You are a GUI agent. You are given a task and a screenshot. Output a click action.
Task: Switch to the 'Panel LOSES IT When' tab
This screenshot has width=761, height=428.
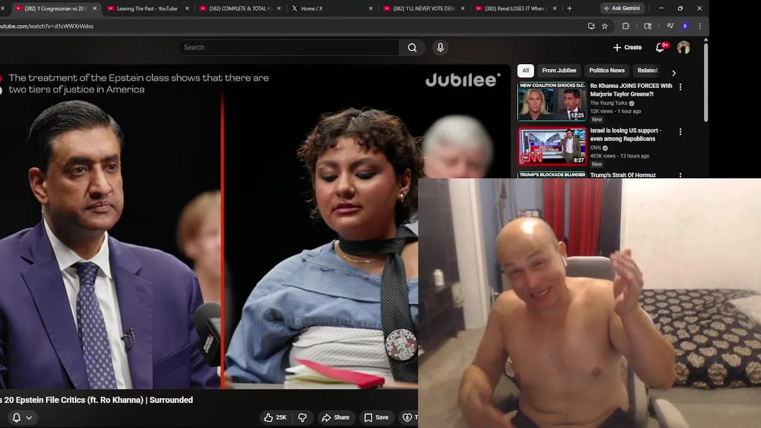515,8
